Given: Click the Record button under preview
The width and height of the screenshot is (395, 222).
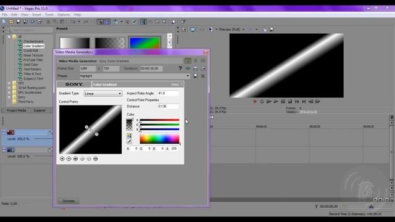Looking at the screenshot, I should [x=255, y=101].
